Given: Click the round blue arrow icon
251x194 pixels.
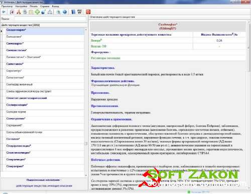Looking at the screenshot, I should [x=65, y=12].
